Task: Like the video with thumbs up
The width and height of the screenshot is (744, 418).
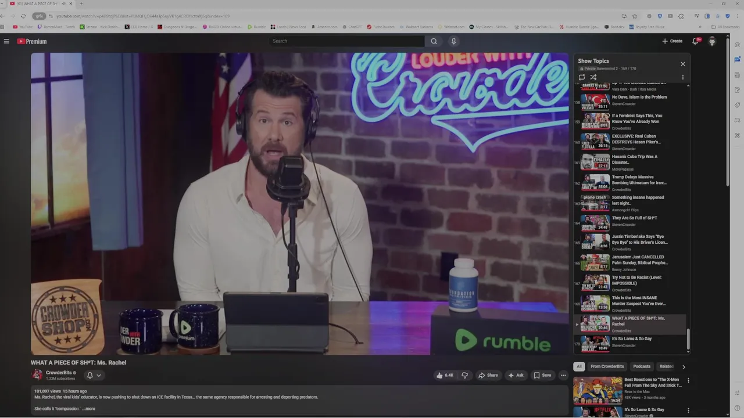Action: (x=445, y=375)
